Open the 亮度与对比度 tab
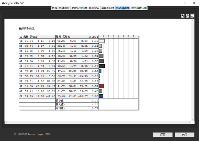 [79, 8]
